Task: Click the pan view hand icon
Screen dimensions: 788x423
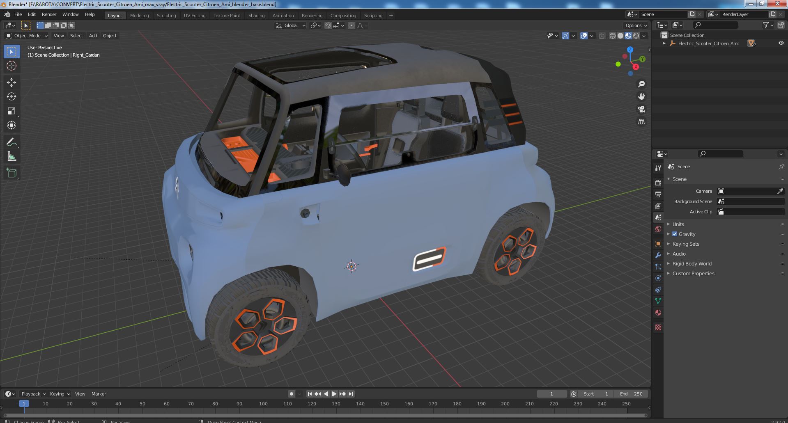Action: (641, 96)
